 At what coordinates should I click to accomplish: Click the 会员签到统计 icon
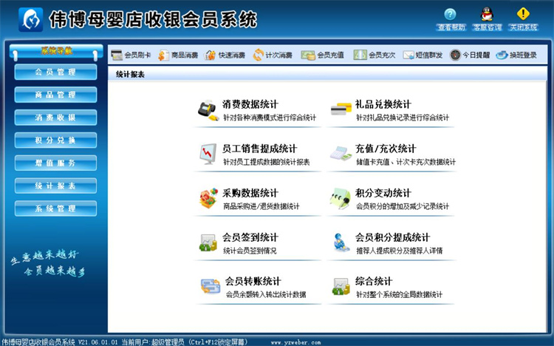click(x=208, y=242)
